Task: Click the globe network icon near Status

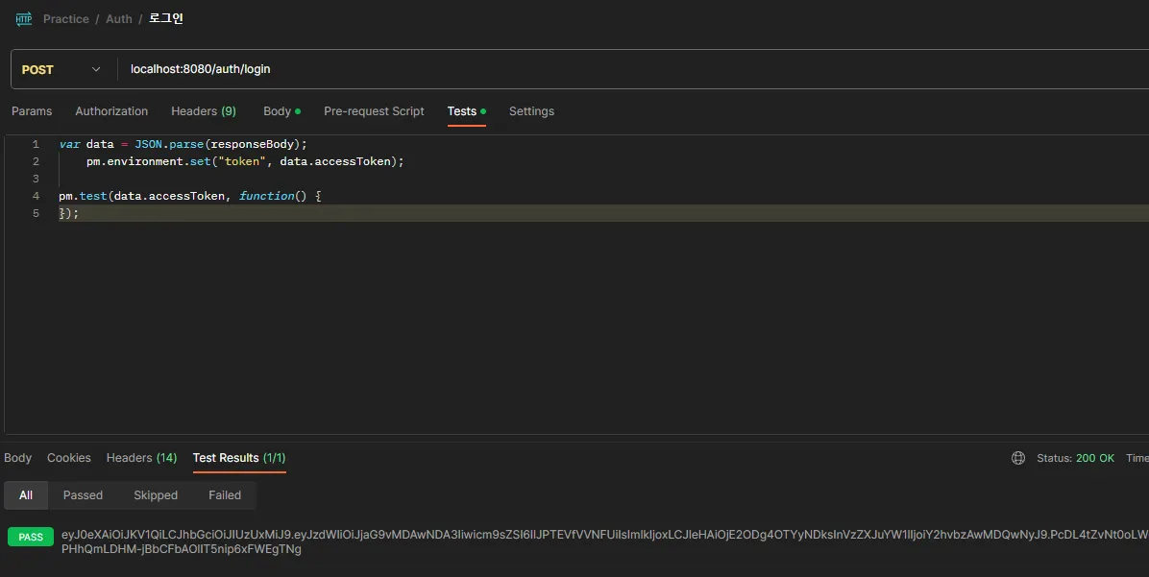Action: pos(1018,458)
